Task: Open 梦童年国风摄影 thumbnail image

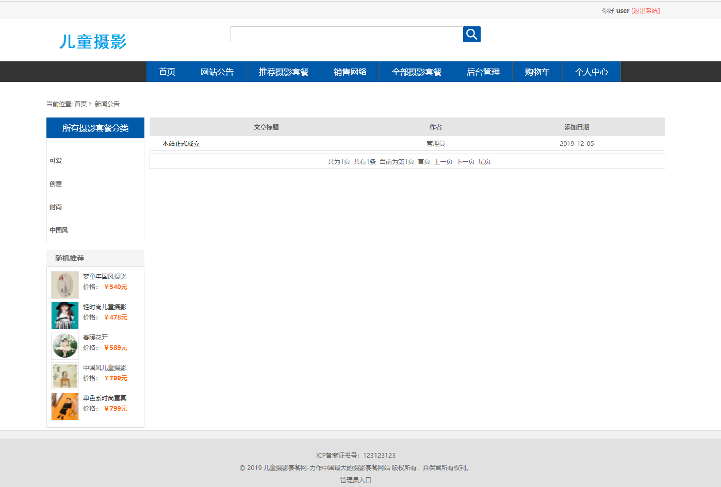Action: [64, 284]
